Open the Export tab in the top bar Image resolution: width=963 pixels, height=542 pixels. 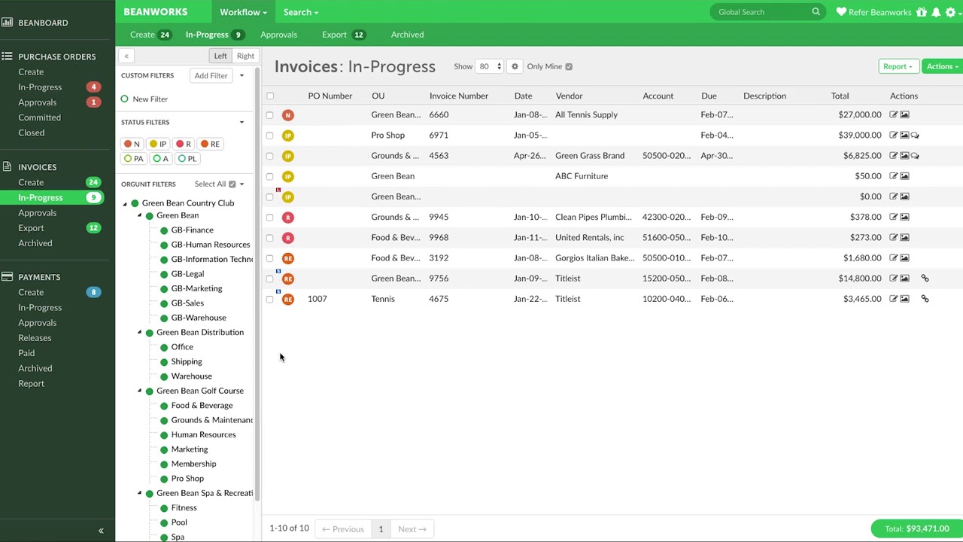click(x=343, y=35)
